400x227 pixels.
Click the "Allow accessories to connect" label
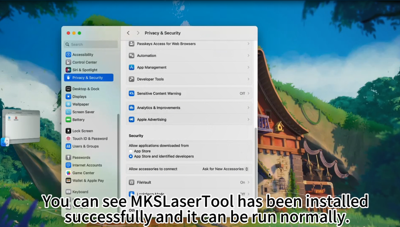point(153,169)
